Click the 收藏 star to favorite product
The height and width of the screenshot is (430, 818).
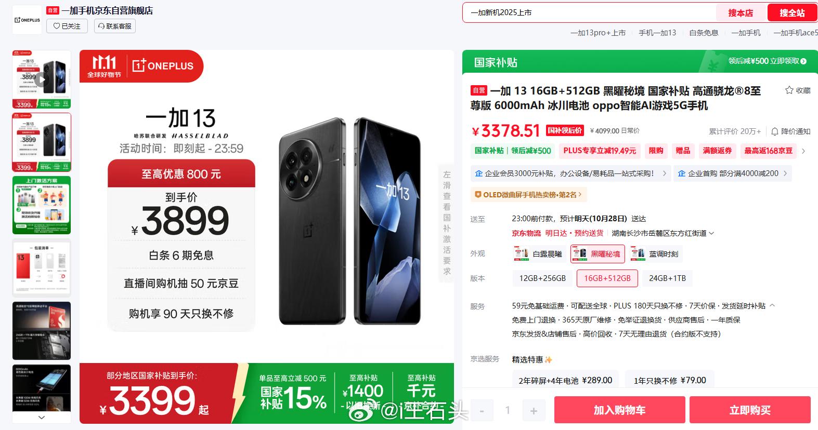pyautogui.click(x=797, y=90)
